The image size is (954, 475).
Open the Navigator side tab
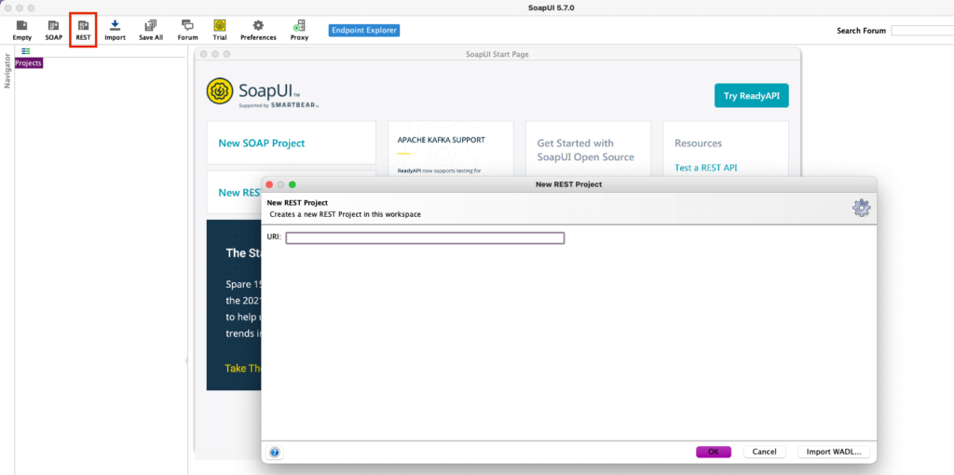pyautogui.click(x=7, y=71)
